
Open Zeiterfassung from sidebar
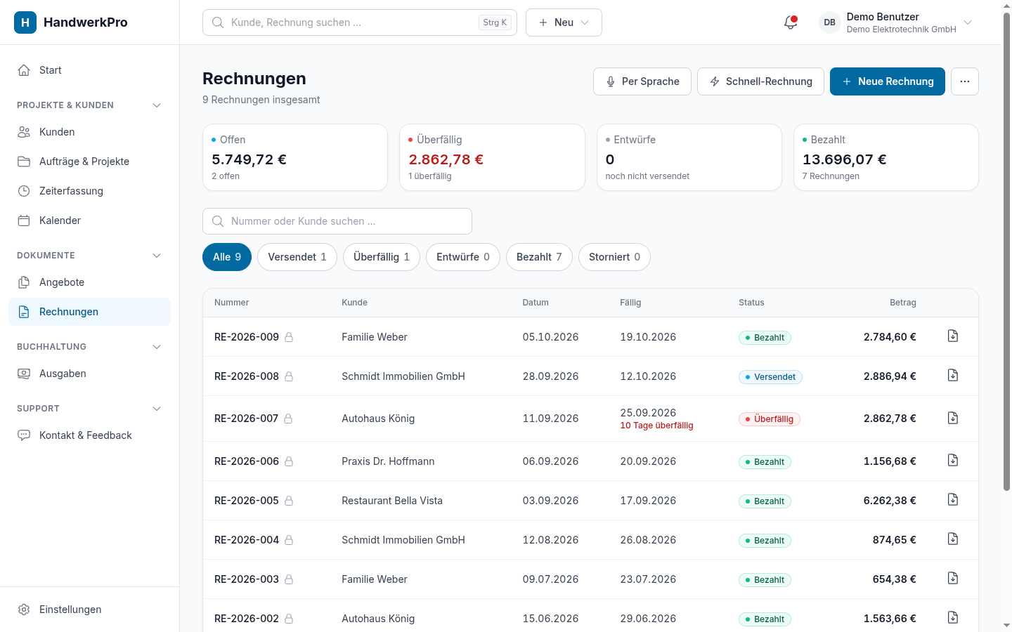click(x=90, y=191)
